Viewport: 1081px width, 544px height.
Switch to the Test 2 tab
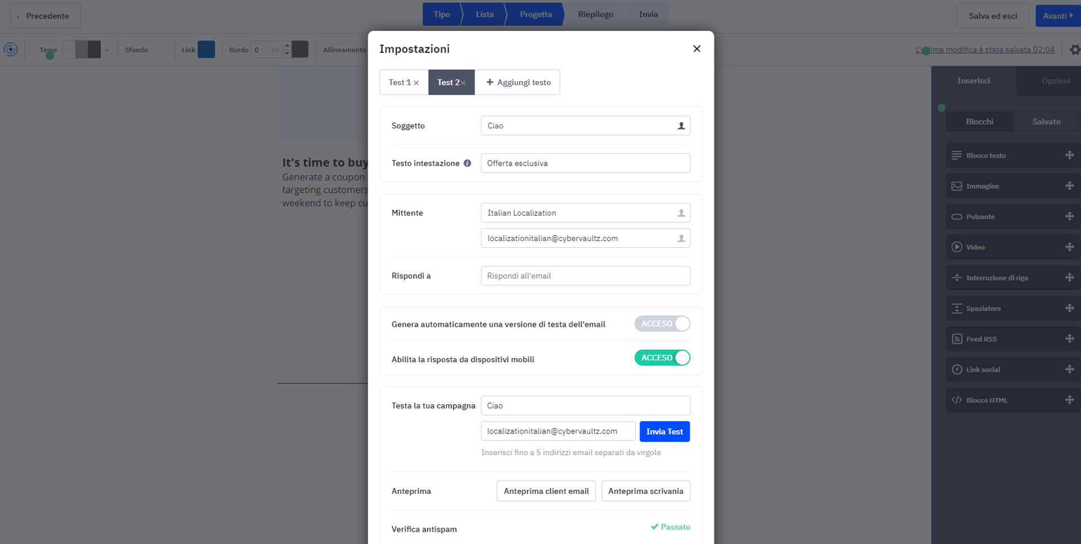point(448,82)
